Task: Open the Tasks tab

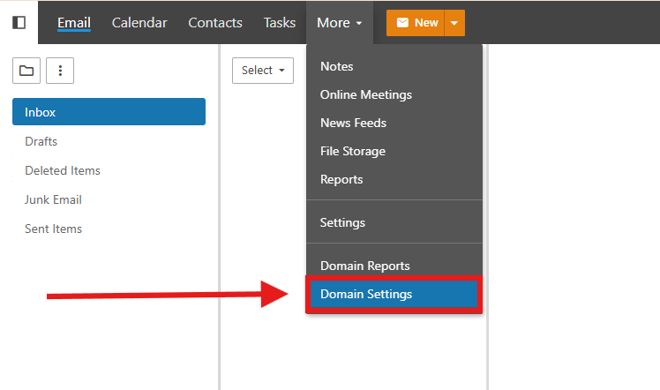Action: pyautogui.click(x=280, y=23)
